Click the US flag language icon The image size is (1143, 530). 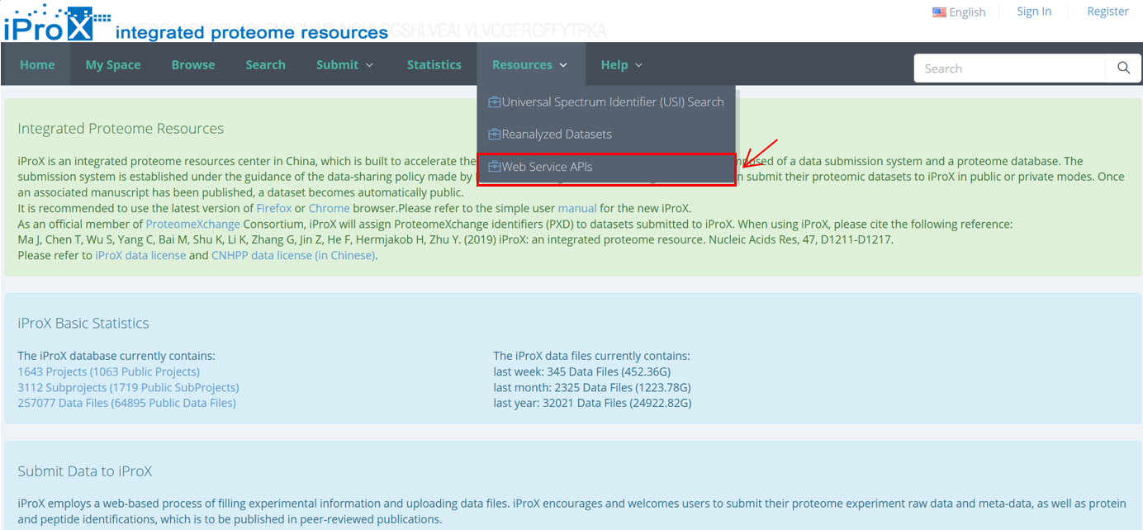939,12
